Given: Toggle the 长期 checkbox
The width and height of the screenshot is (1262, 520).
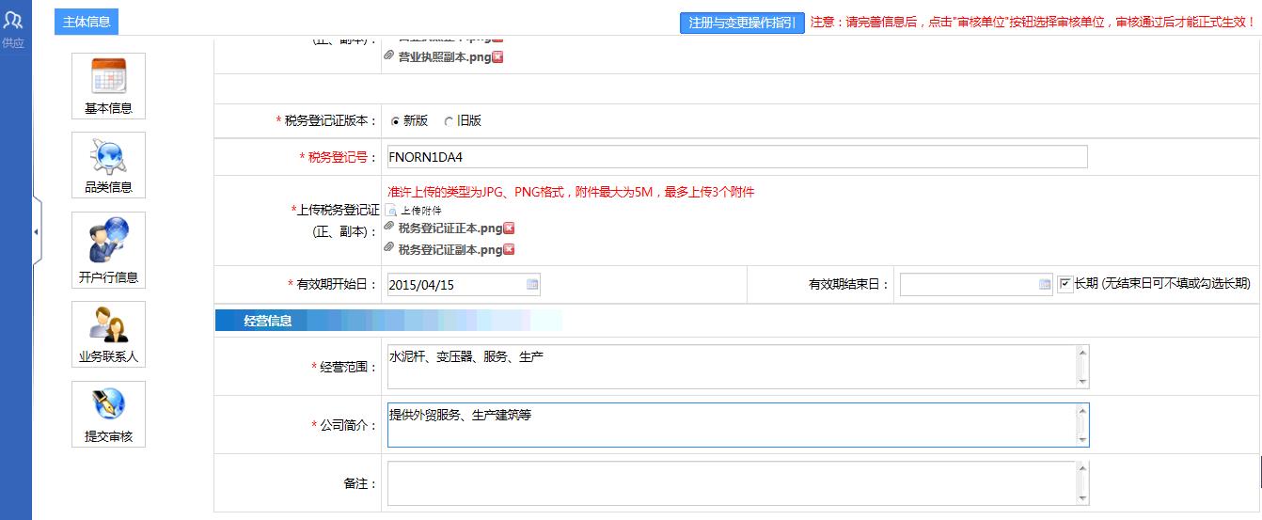Looking at the screenshot, I should (x=1065, y=283).
